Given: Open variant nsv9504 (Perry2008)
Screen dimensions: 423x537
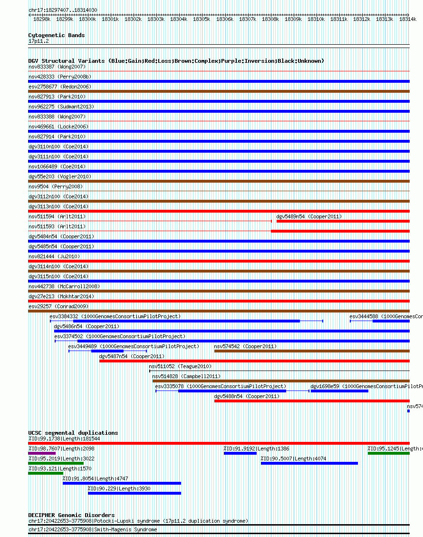Looking at the screenshot, I should pyautogui.click(x=56, y=186).
